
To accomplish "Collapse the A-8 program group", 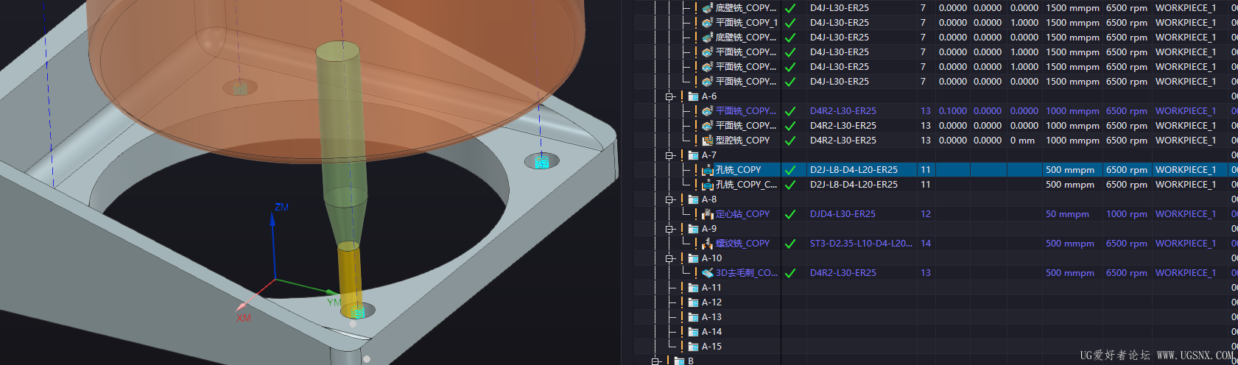I will 670,199.
